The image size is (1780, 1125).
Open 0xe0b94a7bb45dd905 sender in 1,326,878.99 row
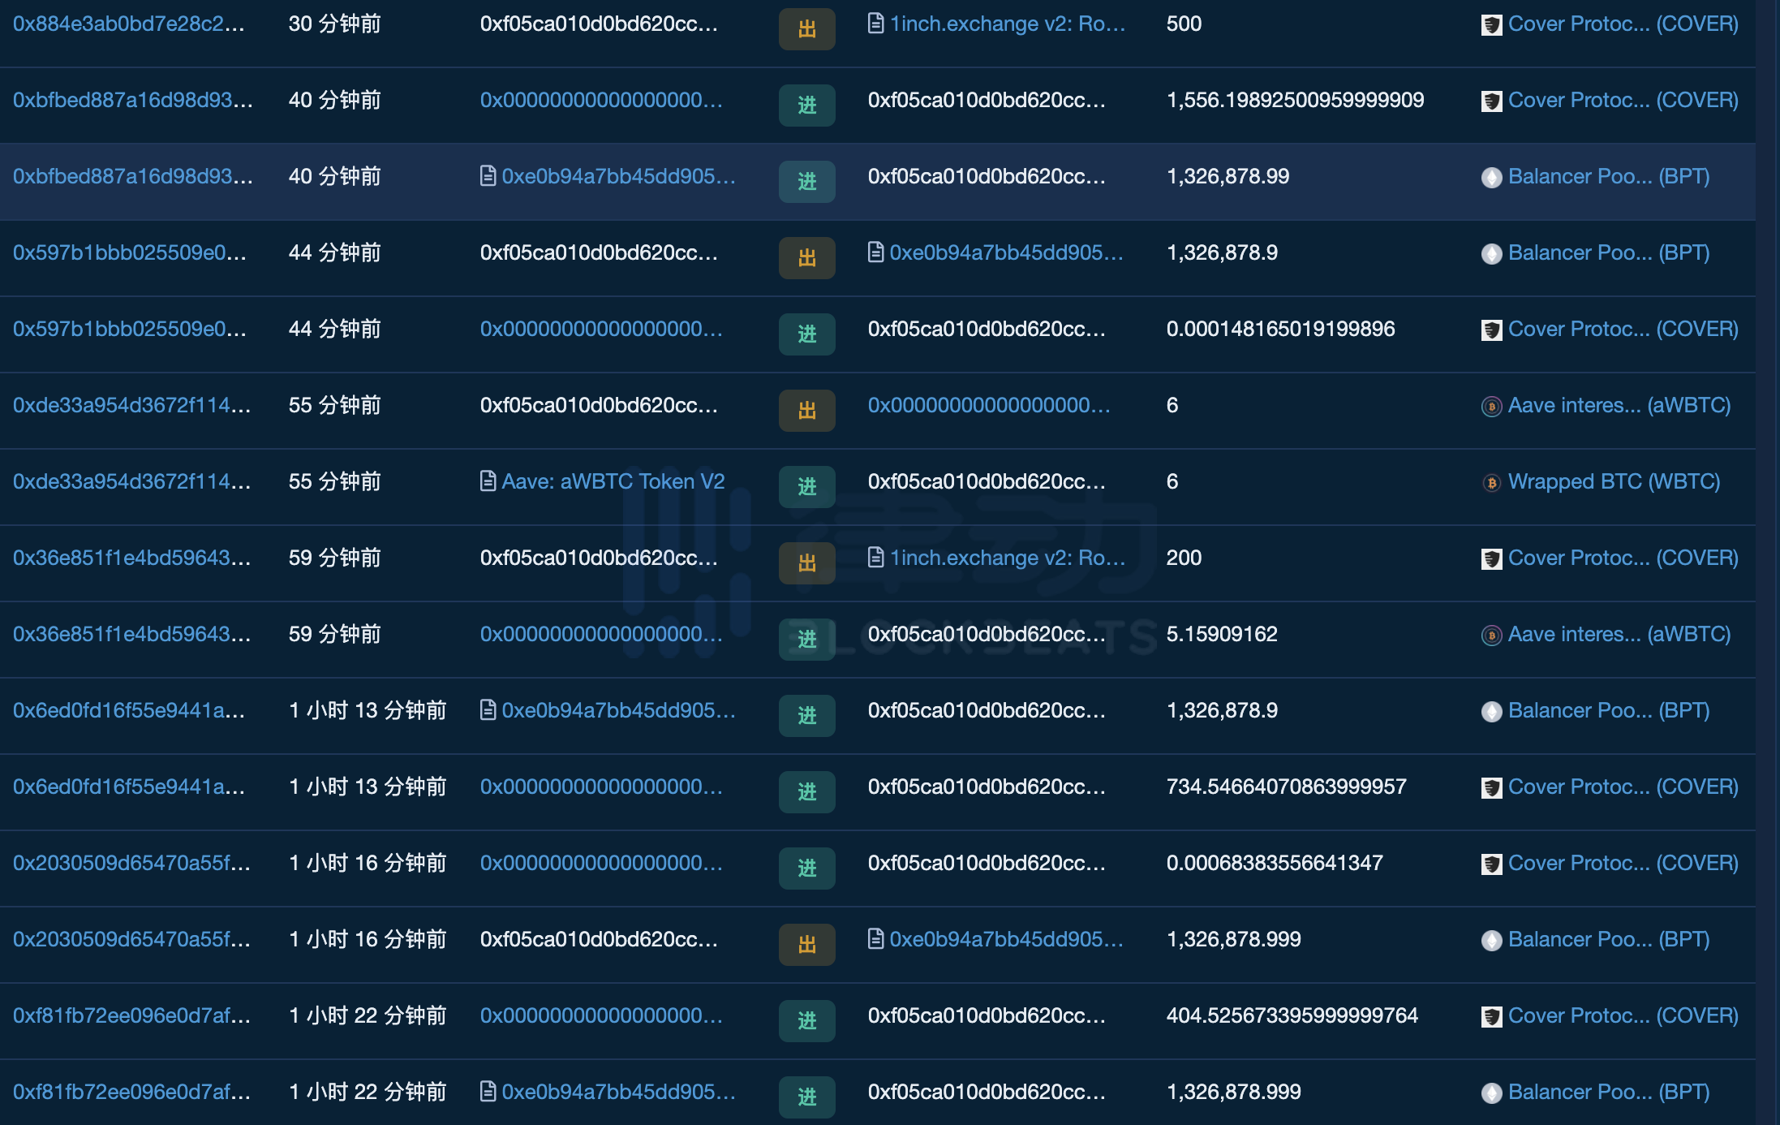[x=618, y=176]
